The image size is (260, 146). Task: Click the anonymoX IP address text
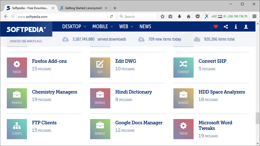(x=235, y=16)
